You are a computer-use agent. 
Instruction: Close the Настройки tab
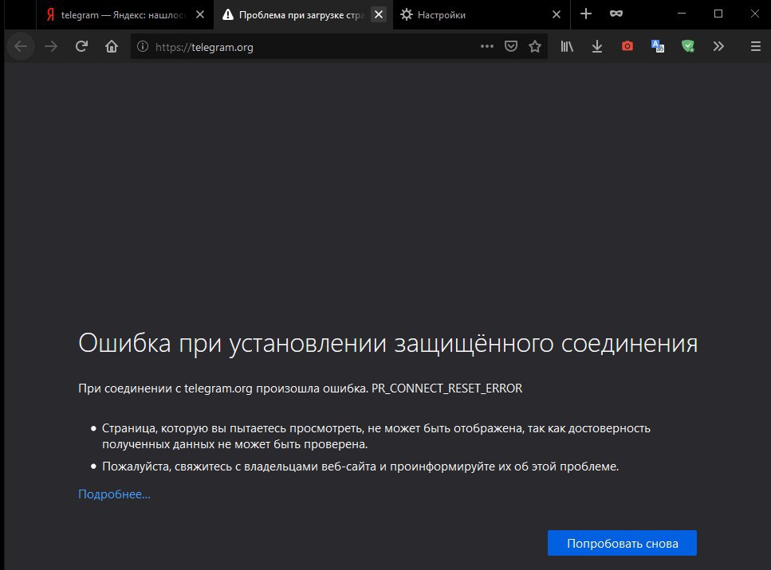coord(557,15)
